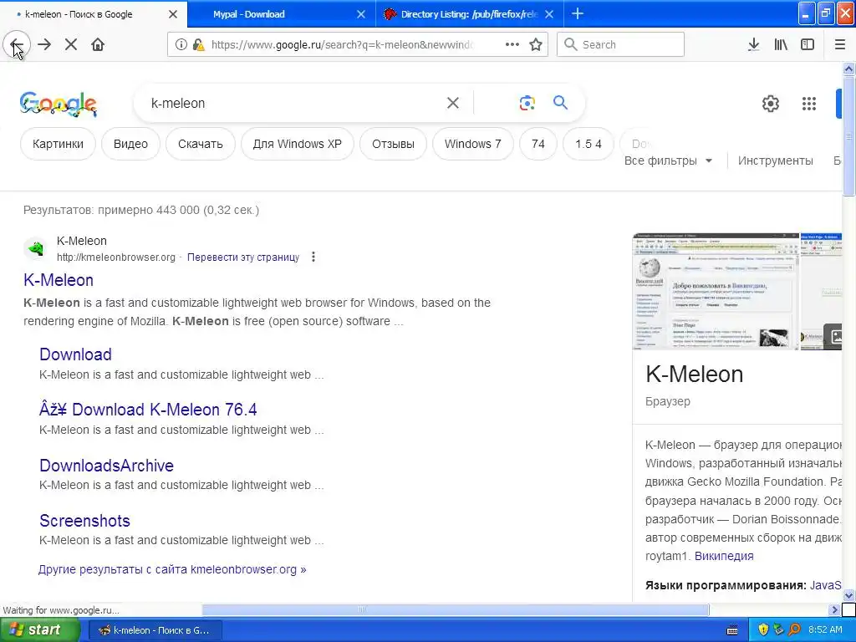Click the kmeleonbrowser.org URL text
The width and height of the screenshot is (856, 642).
point(115,257)
